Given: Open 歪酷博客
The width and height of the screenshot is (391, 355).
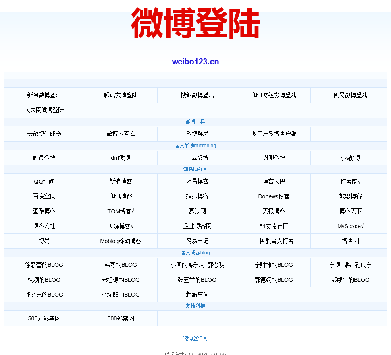Looking at the screenshot, I should (44, 211).
